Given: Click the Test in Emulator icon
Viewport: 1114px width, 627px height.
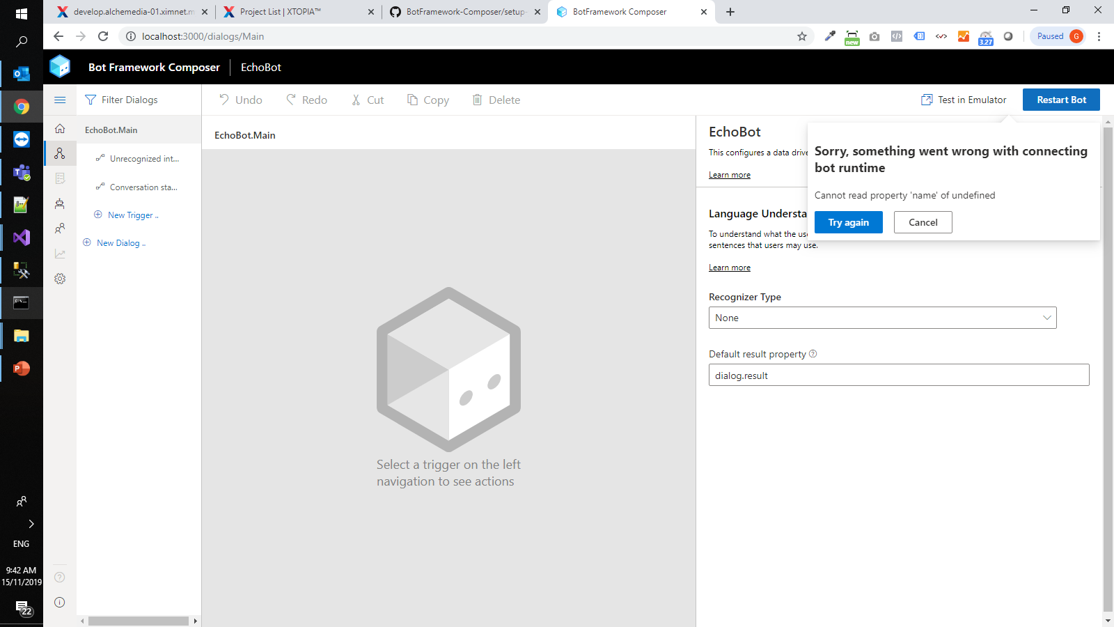Looking at the screenshot, I should pos(926,100).
